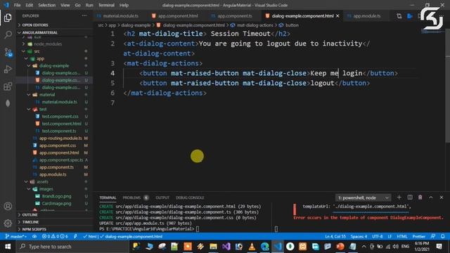Click the editor vertical scrollbar
The image size is (450, 253).
(x=448, y=86)
